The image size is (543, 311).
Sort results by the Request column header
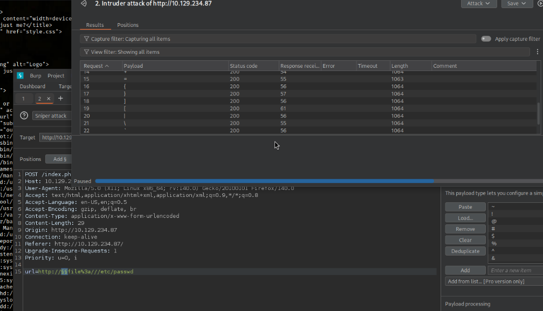[101, 66]
